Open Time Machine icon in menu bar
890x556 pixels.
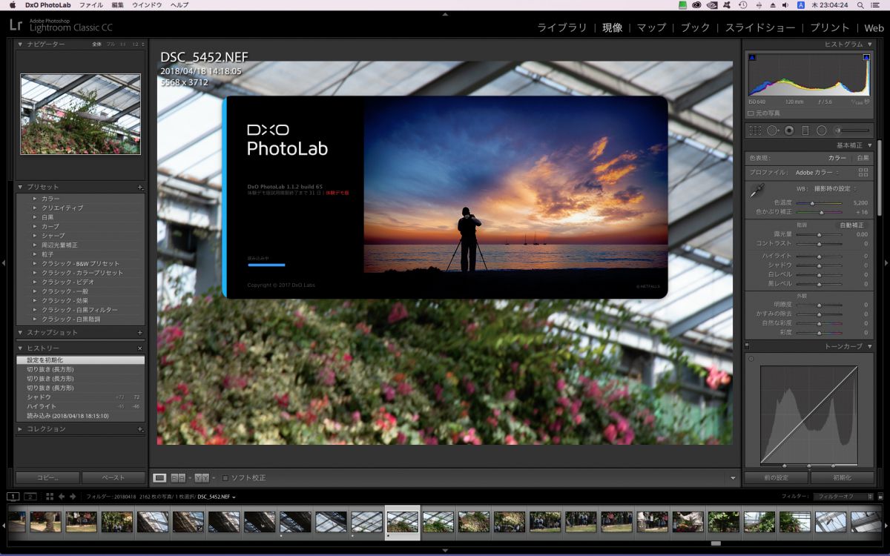(x=742, y=4)
